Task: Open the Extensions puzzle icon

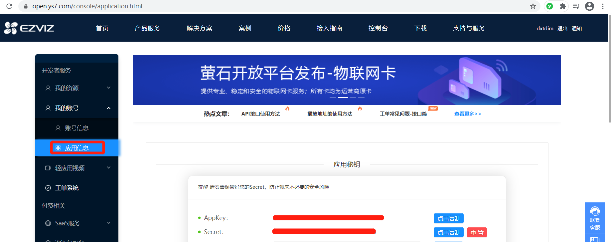Action: (563, 6)
